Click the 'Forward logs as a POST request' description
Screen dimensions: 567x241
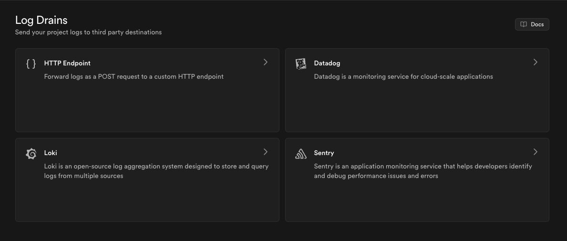[x=134, y=76]
